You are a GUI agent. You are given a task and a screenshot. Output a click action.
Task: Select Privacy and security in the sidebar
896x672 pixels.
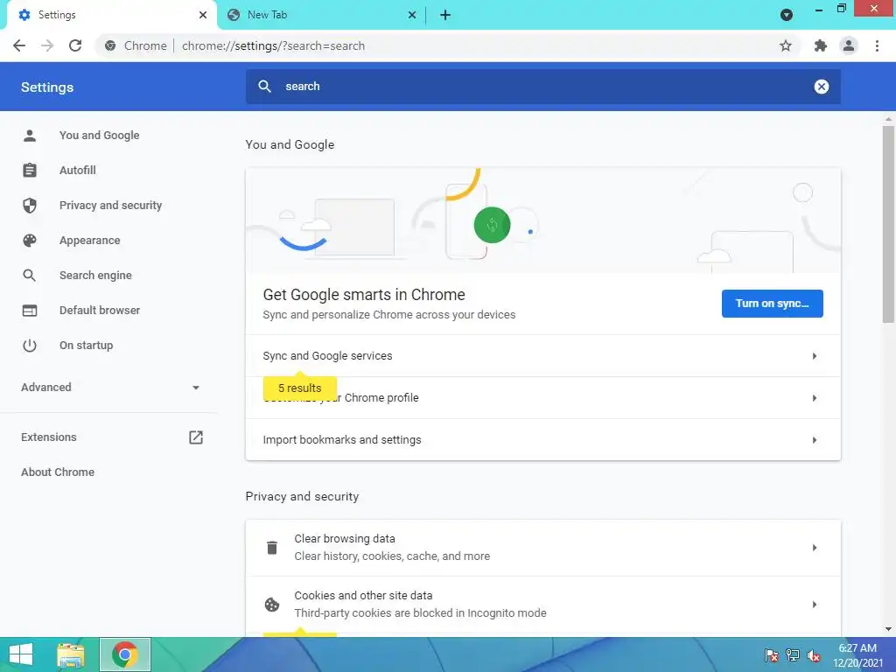(110, 205)
